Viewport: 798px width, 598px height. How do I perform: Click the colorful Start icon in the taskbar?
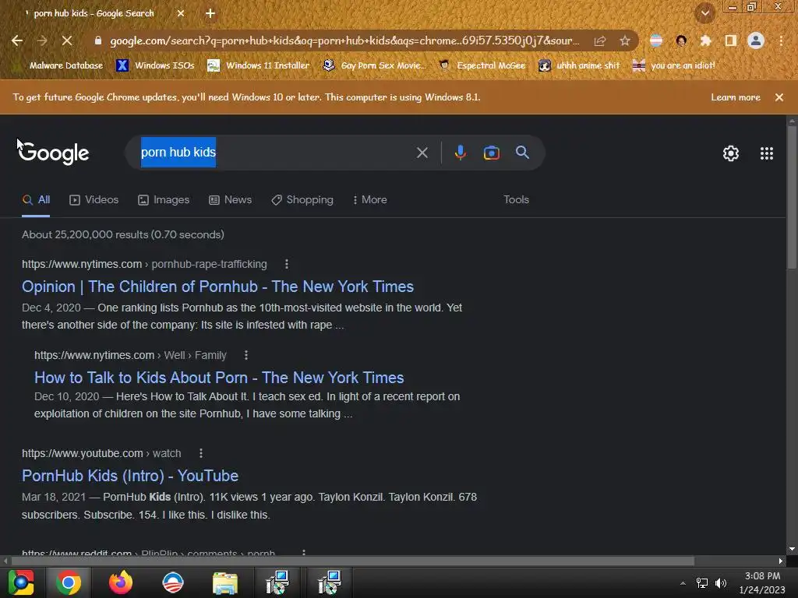pyautogui.click(x=20, y=582)
